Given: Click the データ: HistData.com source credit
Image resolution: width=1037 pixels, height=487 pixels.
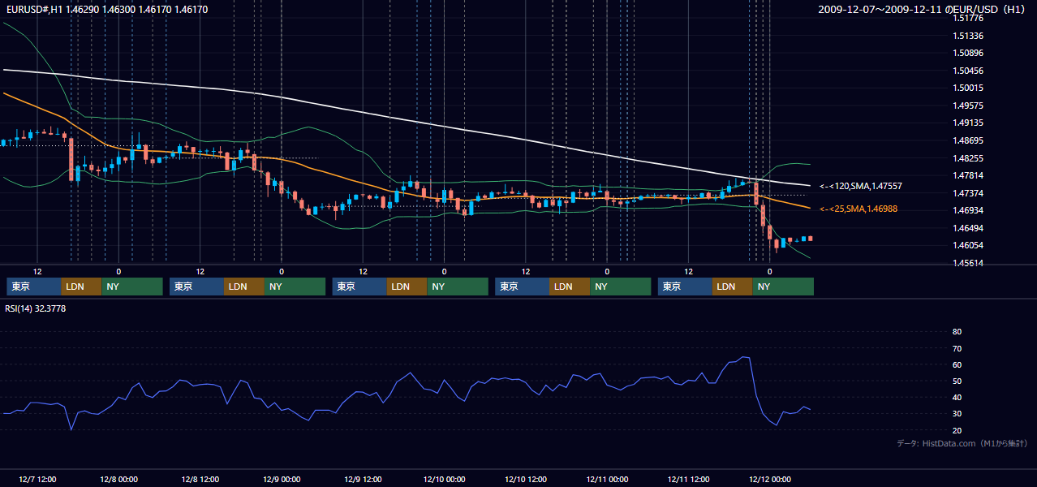Looking at the screenshot, I should point(962,443).
